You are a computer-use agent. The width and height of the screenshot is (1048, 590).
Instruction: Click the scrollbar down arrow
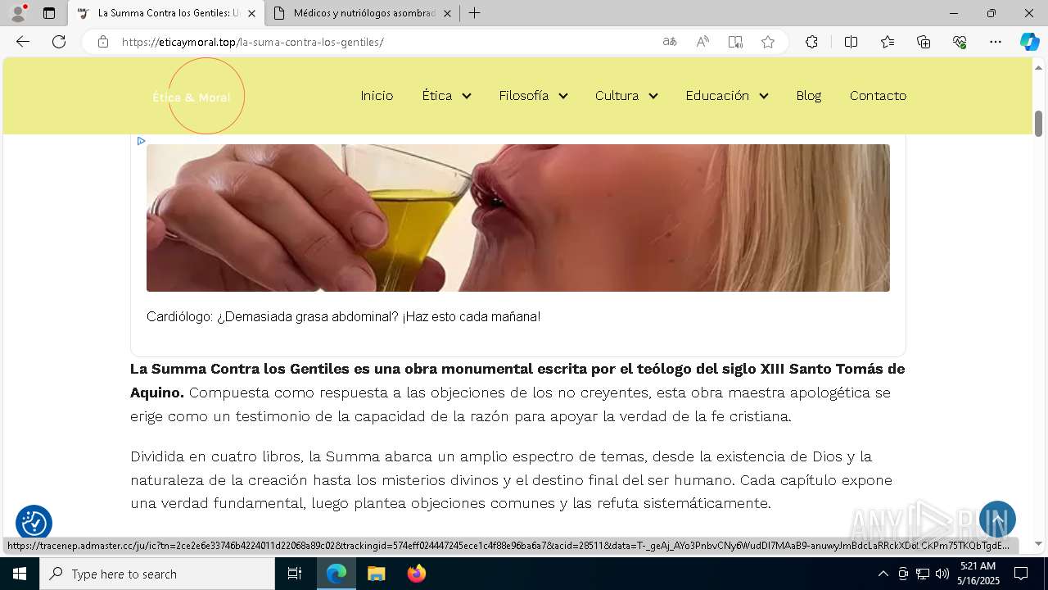coord(1038,543)
